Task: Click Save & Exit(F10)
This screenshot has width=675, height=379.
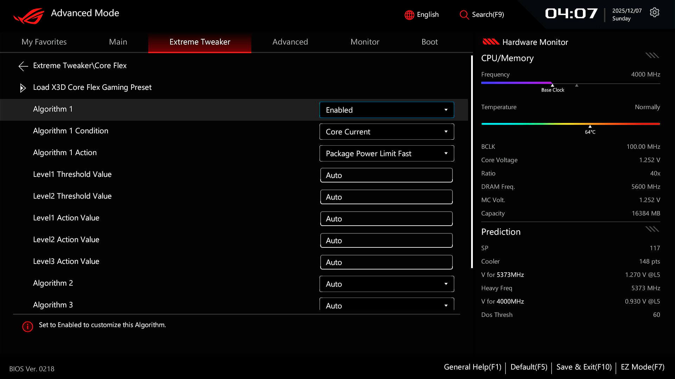Action: [x=584, y=367]
